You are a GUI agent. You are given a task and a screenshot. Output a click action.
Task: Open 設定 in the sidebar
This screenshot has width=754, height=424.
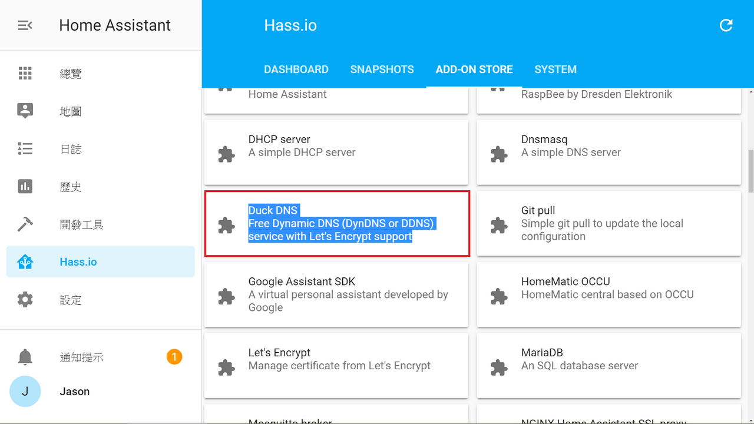coord(101,300)
